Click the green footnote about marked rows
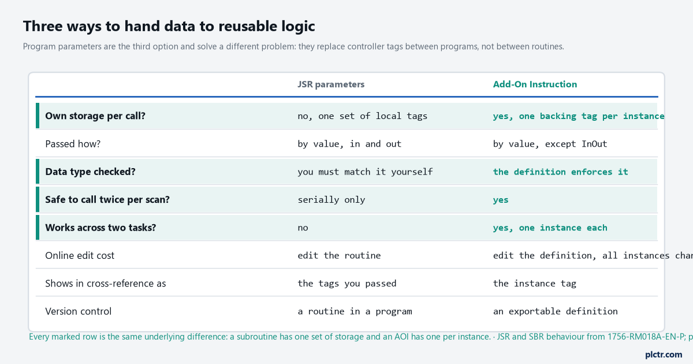This screenshot has height=364, width=693. click(361, 336)
